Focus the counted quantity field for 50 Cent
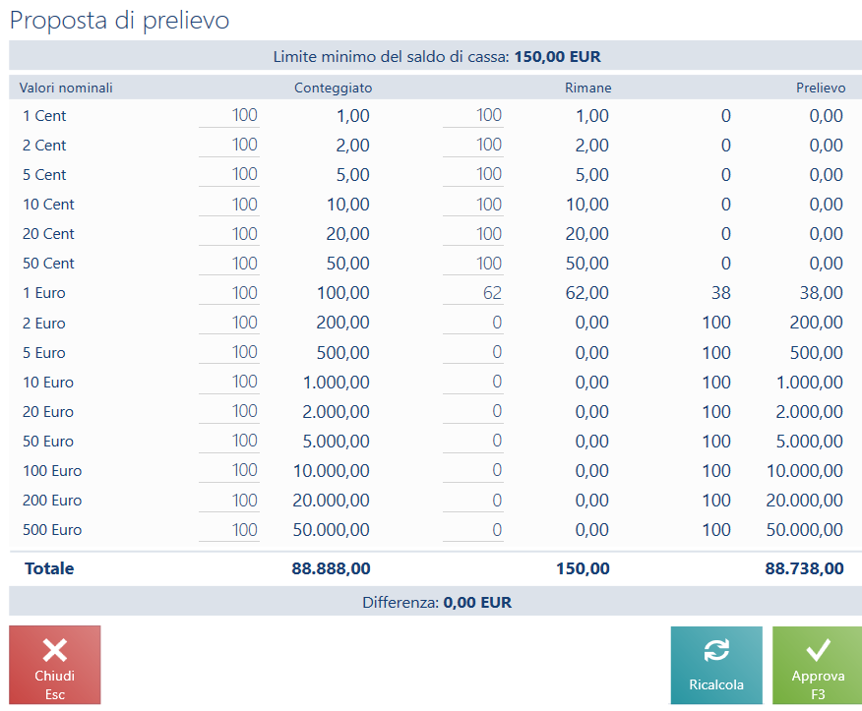The height and width of the screenshot is (711, 862). pos(229,264)
